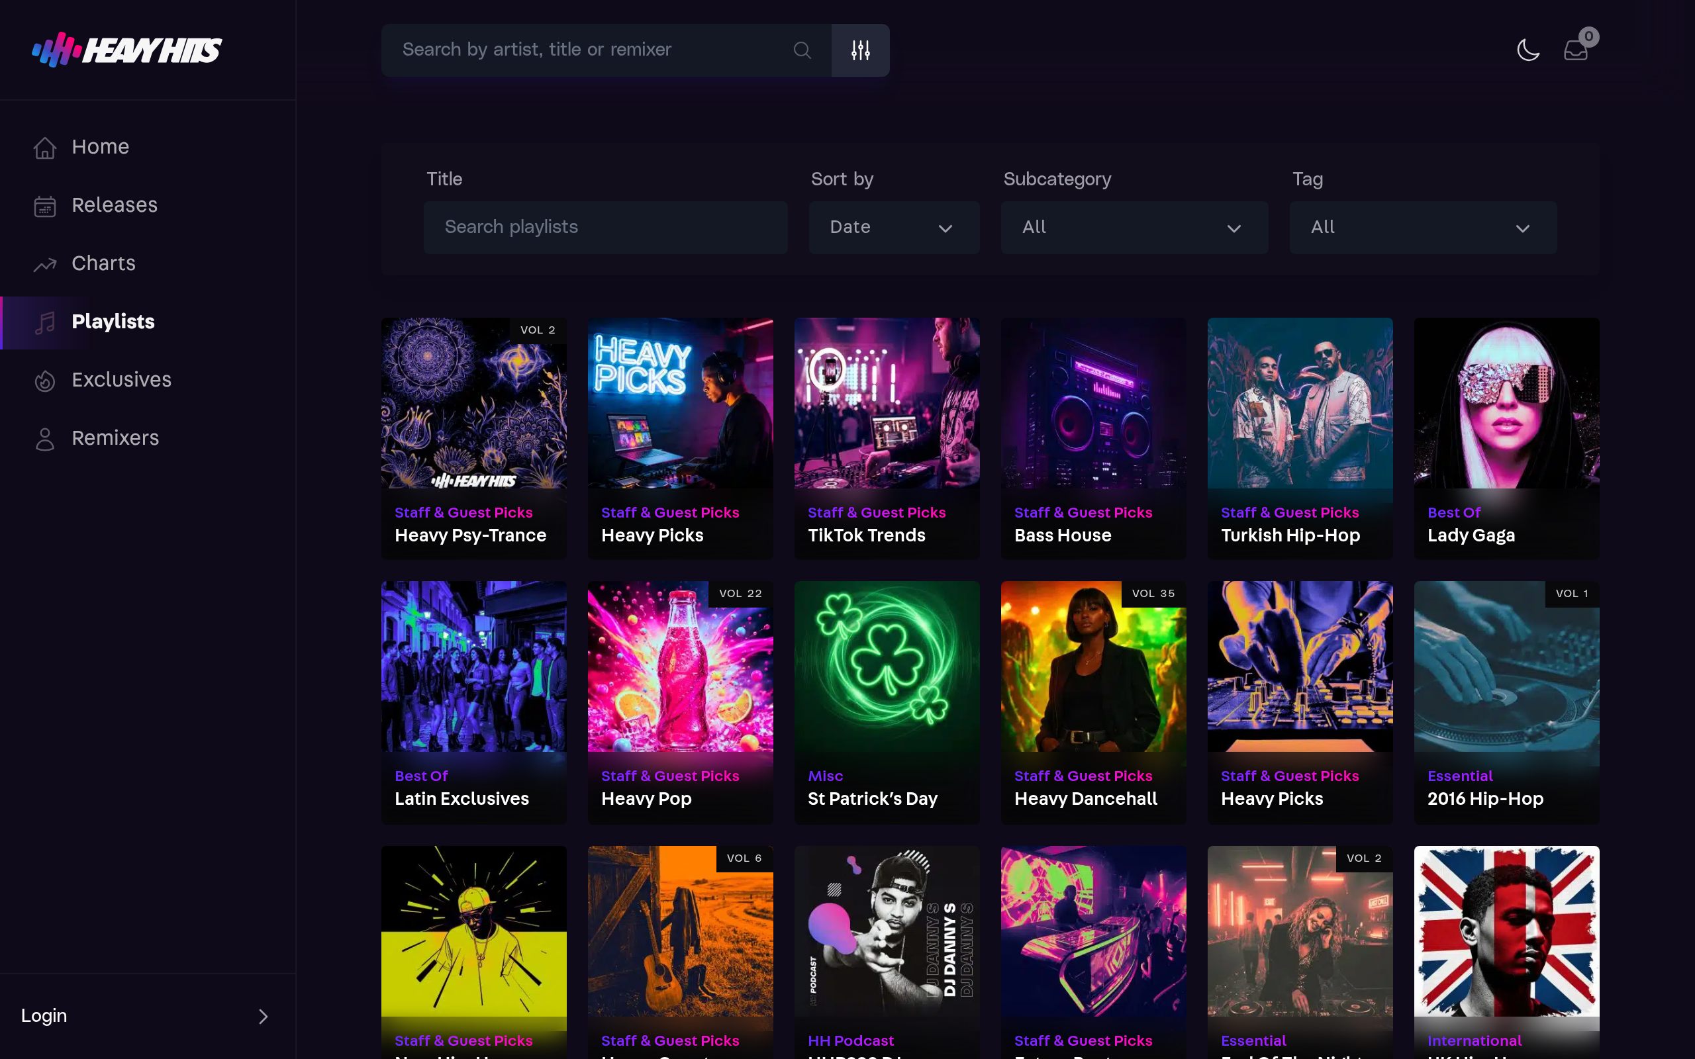Image resolution: width=1695 pixels, height=1059 pixels.
Task: Click Best Of label above Lady Gaga
Action: click(1454, 513)
